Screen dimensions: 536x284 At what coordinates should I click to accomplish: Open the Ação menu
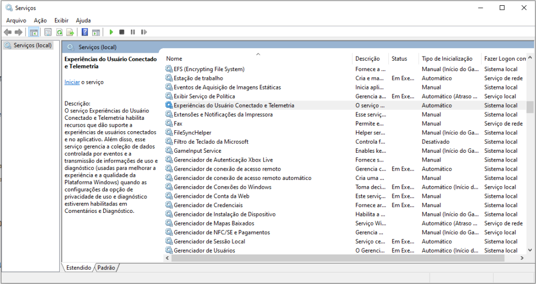tap(40, 20)
